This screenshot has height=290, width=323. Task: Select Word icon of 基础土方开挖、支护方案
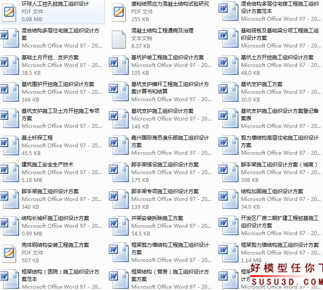point(9,65)
